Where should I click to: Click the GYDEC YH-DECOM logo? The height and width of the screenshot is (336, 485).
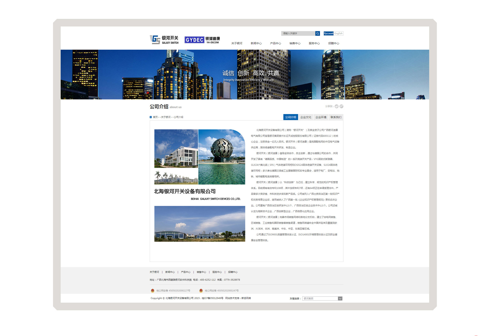click(202, 40)
